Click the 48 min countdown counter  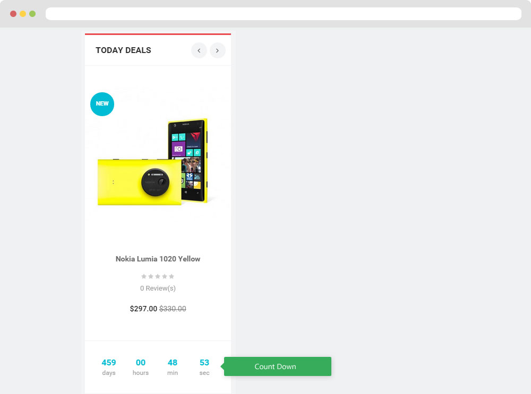point(173,367)
